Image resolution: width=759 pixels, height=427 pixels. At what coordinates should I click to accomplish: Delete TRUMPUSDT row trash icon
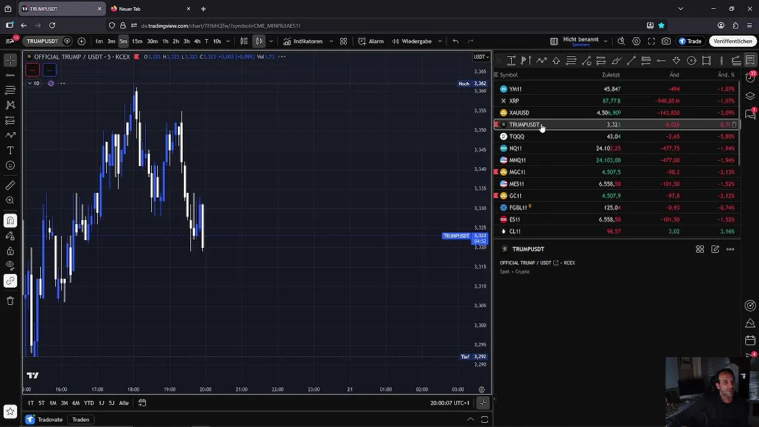pos(734,125)
